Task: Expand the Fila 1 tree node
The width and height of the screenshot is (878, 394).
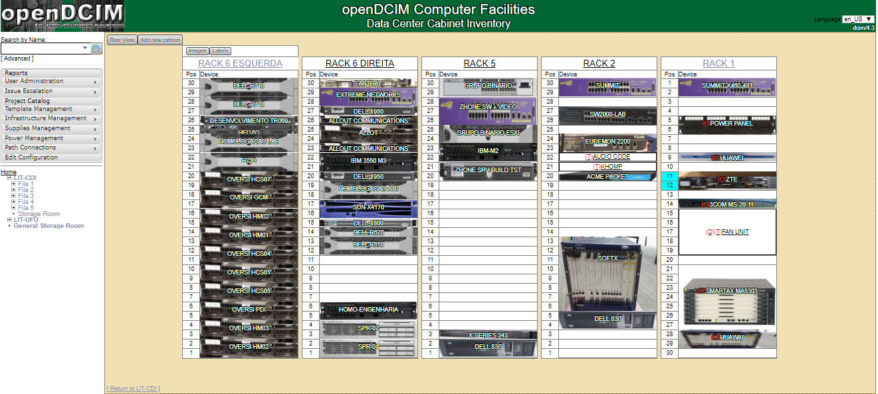Action: [13, 184]
